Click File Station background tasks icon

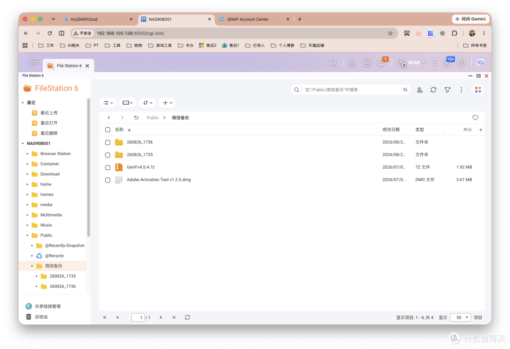pyautogui.click(x=420, y=90)
